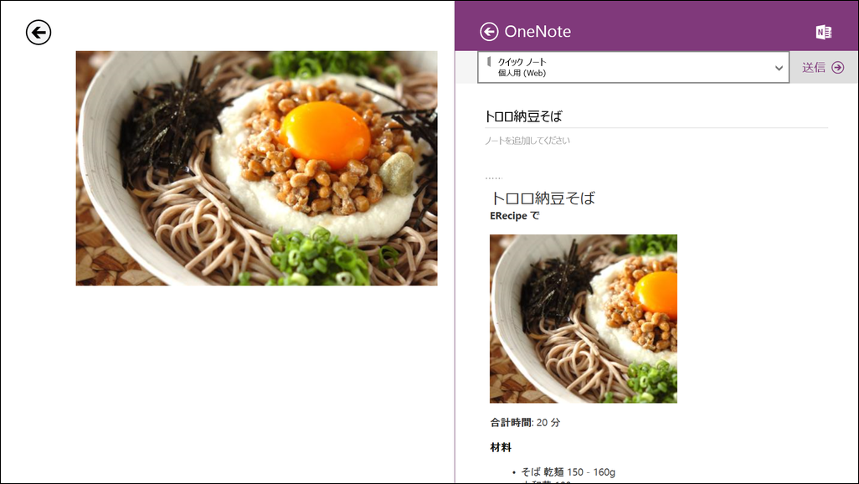Open the クイック ノート destination dropdown
The height and width of the screenshot is (484, 859).
[x=633, y=67]
